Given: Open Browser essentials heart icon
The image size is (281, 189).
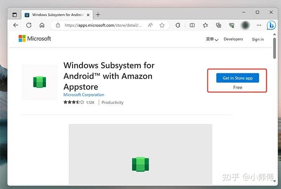Looking at the screenshot, I should (x=232, y=25).
